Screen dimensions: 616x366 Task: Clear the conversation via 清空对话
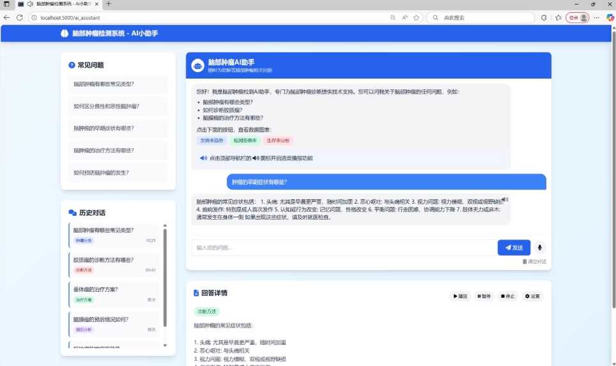534,261
